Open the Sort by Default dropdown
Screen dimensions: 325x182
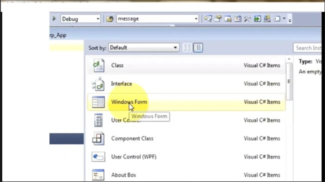[144, 47]
